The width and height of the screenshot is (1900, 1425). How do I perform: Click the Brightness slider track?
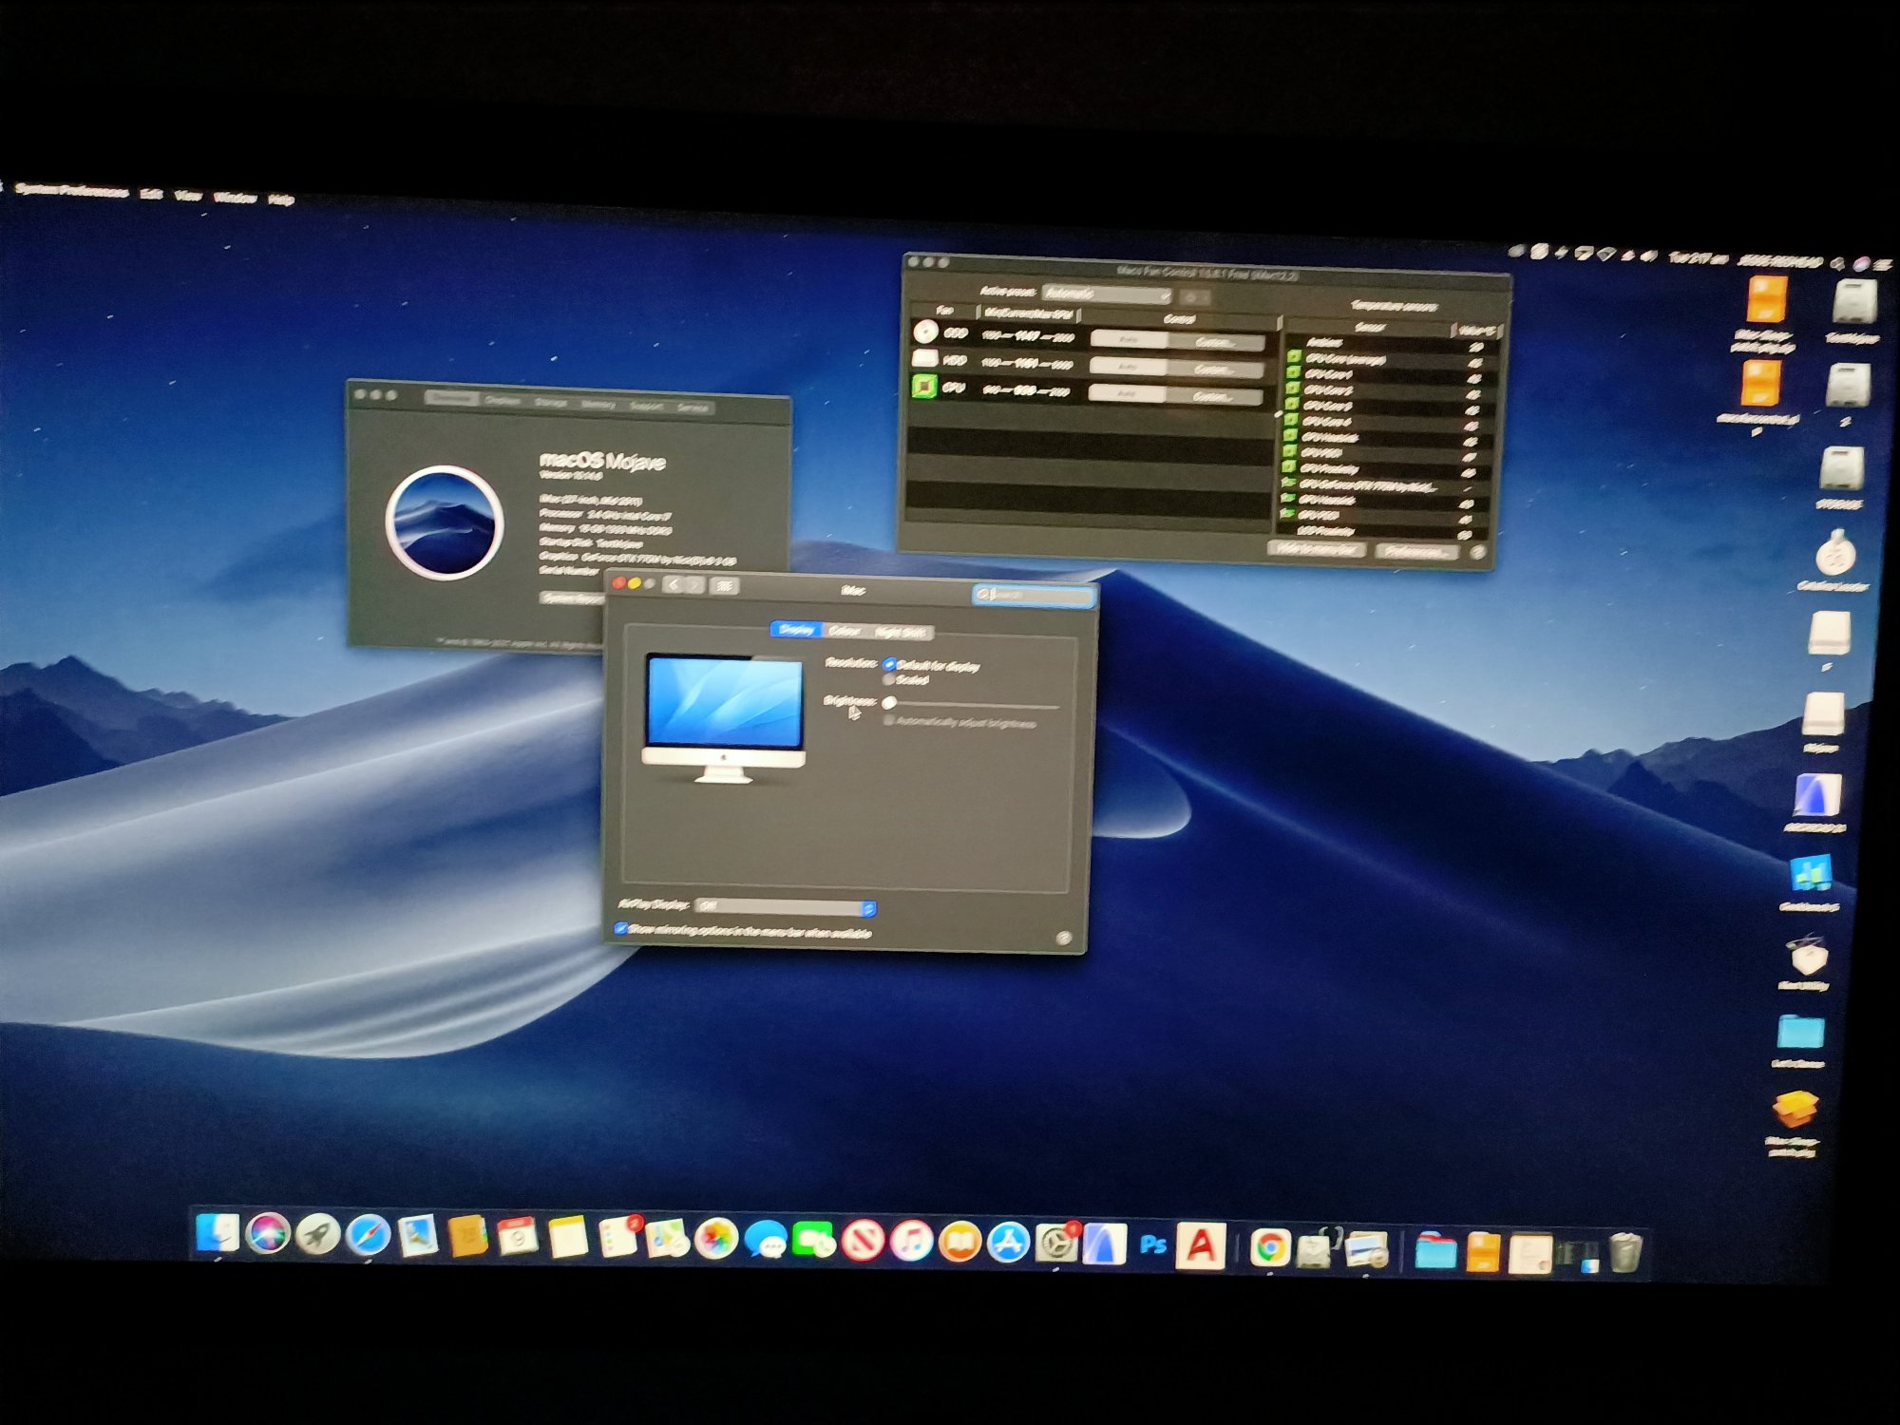coord(973,706)
